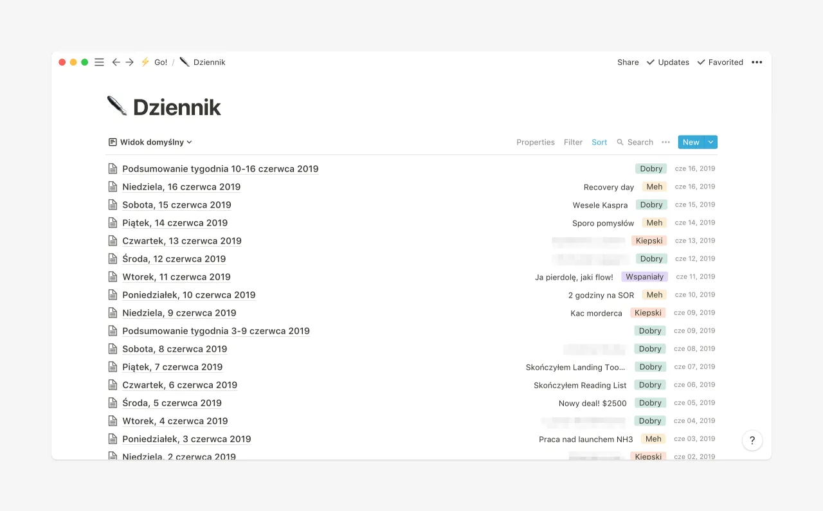Open the Properties menu

click(x=536, y=143)
